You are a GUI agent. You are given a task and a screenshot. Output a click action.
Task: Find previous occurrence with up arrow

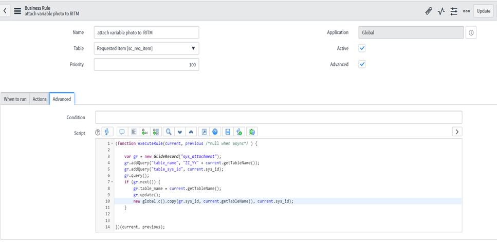pyautogui.click(x=191, y=132)
